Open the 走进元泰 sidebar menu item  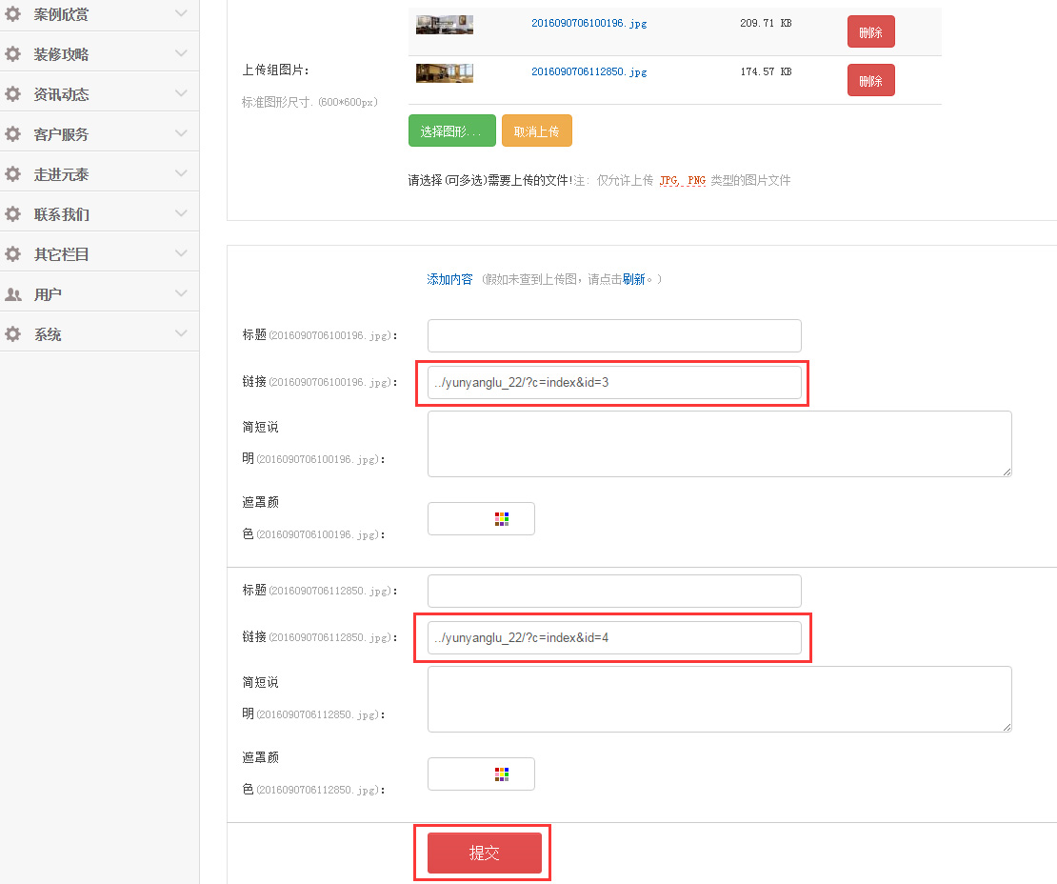[x=62, y=174]
